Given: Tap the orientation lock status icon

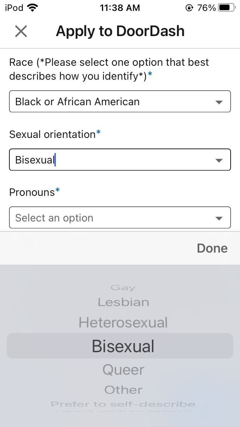Looking at the screenshot, I should [x=189, y=8].
